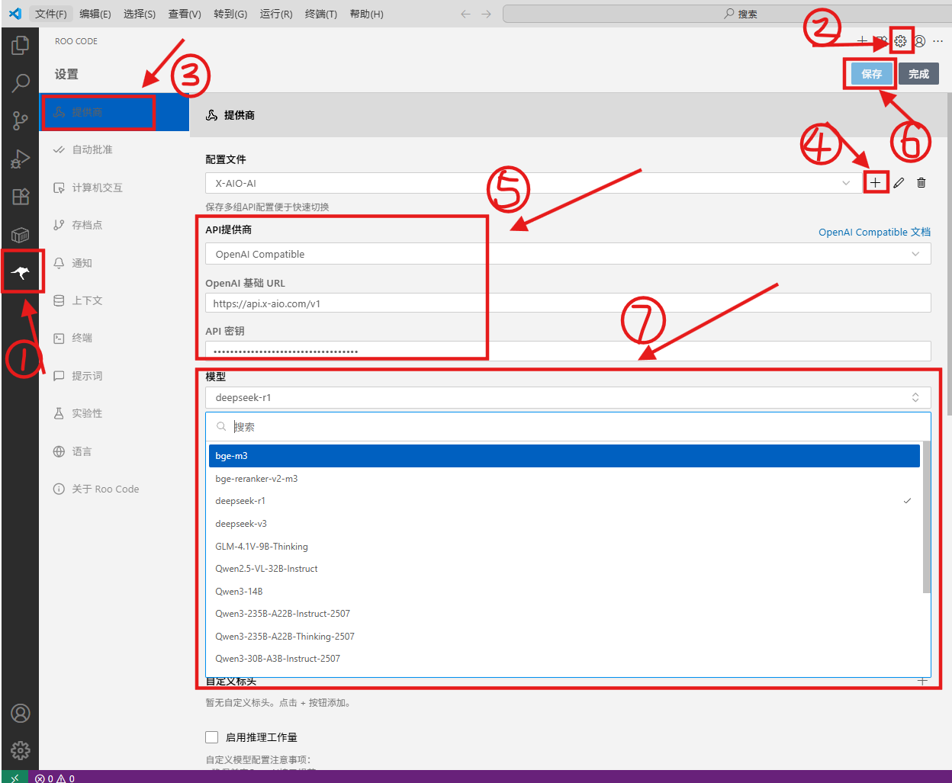Open the API提供商 OpenAI Compatible dropdown
This screenshot has width=952, height=783.
point(568,254)
